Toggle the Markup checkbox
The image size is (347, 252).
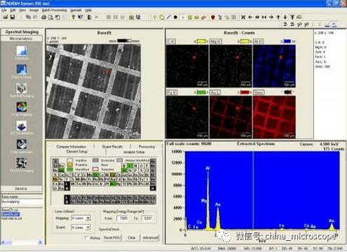pyautogui.click(x=86, y=237)
